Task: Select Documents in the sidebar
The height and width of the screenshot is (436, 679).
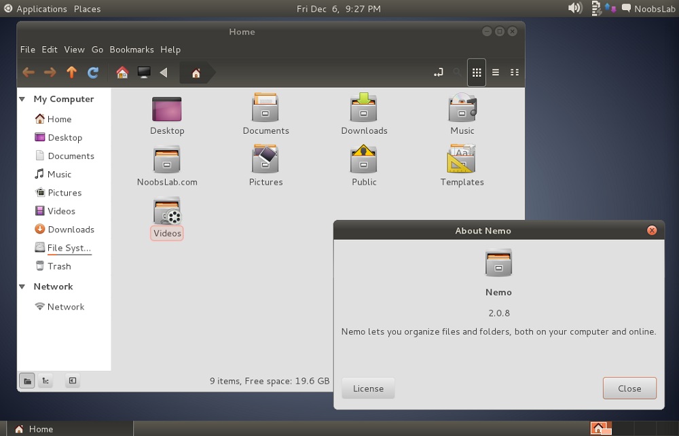Action: 65,156
